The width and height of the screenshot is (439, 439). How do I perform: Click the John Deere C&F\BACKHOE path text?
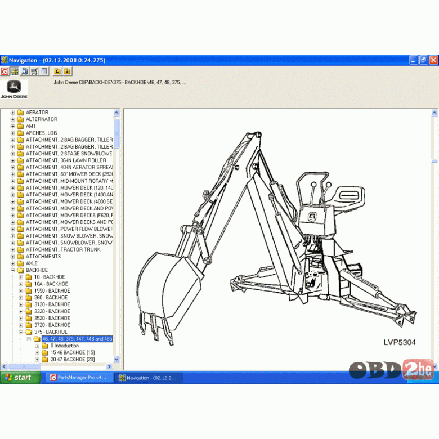click(x=119, y=82)
